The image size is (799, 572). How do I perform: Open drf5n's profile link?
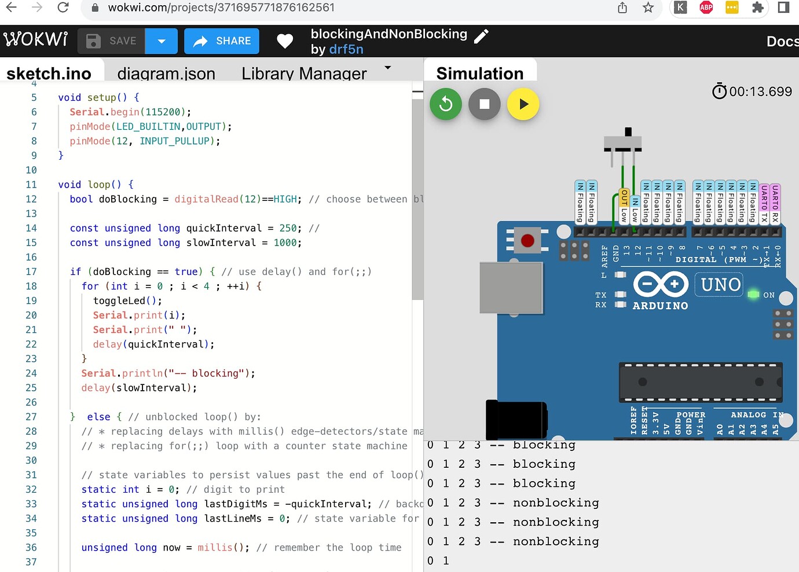[346, 49]
